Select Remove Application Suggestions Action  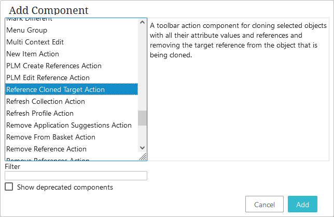(69, 125)
